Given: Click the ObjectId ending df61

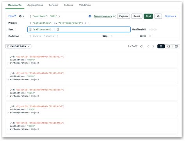Looking at the screenshot, I should click(x=40, y=123).
